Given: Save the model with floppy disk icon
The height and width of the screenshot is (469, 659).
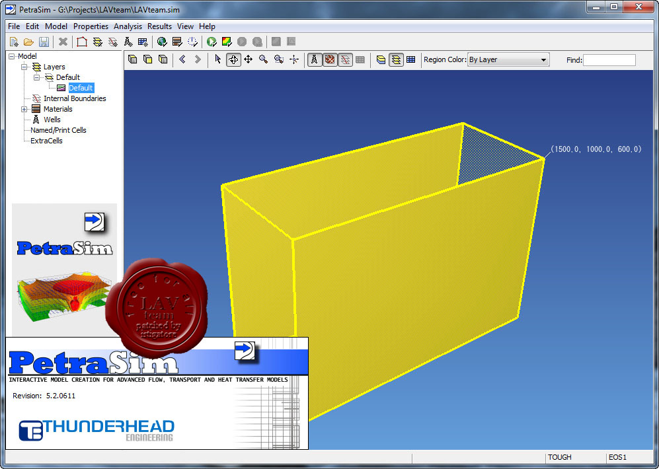Looking at the screenshot, I should click(x=44, y=42).
